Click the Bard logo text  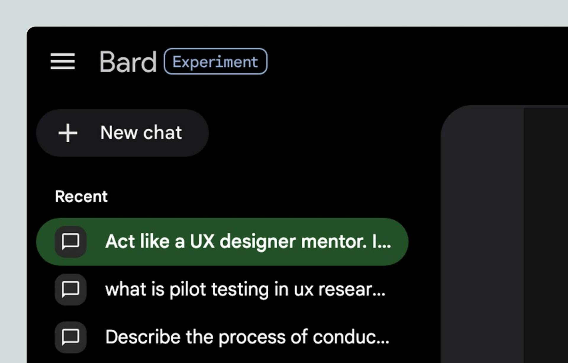(x=128, y=62)
